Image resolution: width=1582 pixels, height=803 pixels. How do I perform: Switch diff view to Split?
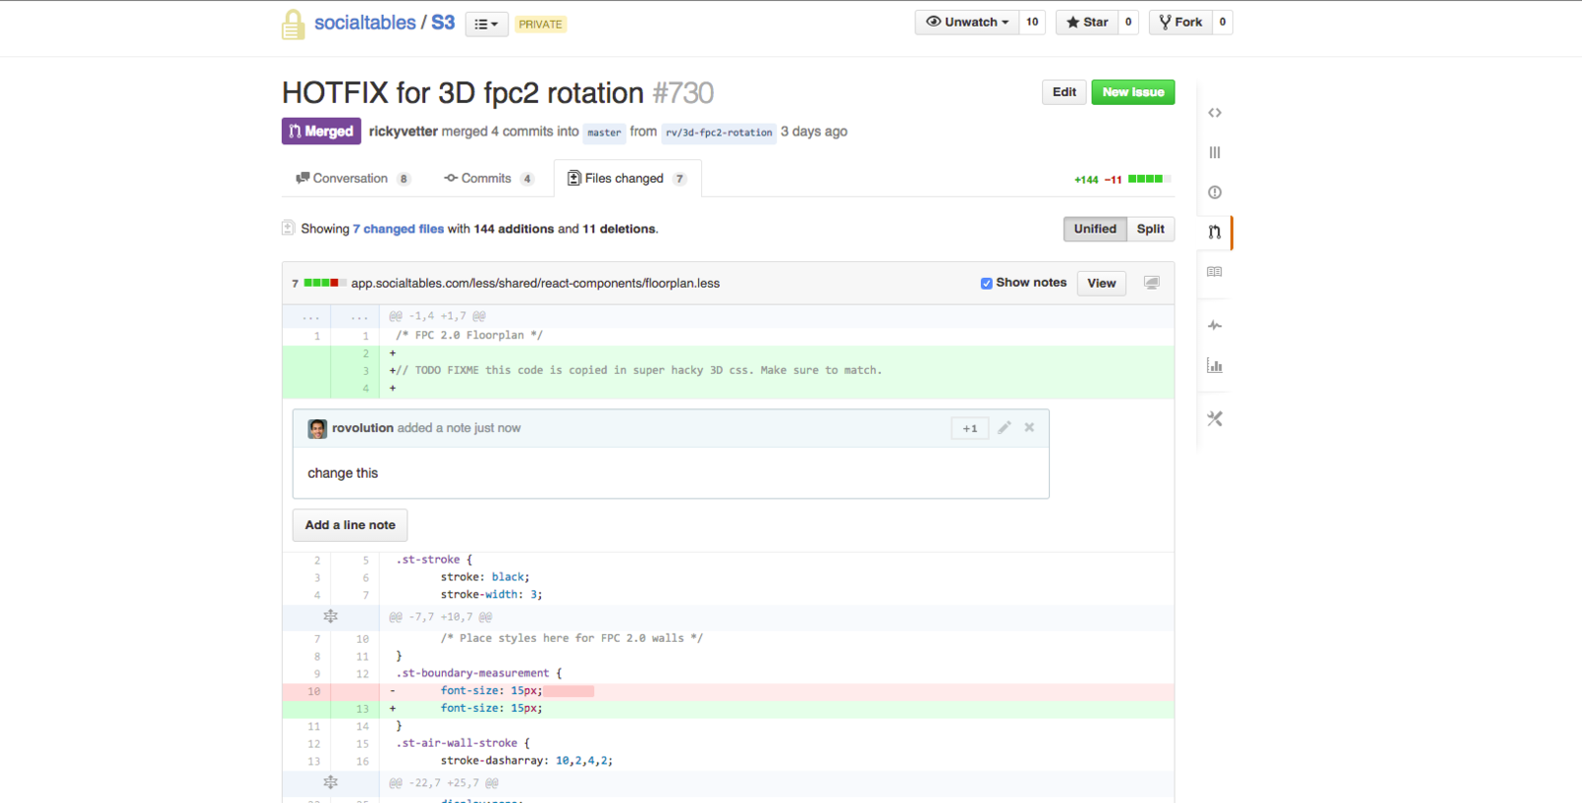pos(1150,228)
